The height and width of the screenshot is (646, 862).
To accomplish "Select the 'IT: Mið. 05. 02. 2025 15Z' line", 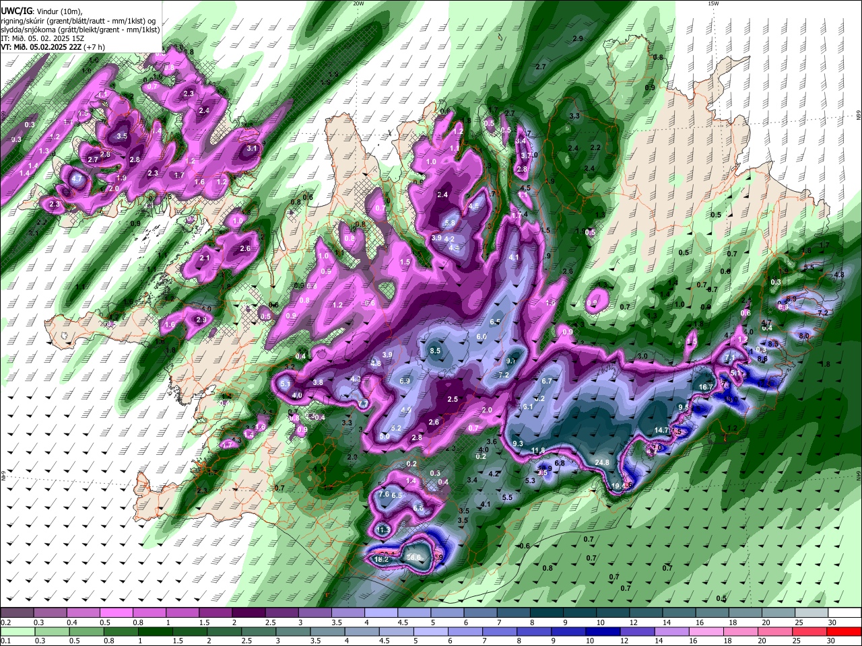I will [x=43, y=38].
